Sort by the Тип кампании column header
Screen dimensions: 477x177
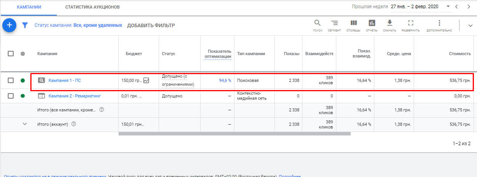(251, 54)
